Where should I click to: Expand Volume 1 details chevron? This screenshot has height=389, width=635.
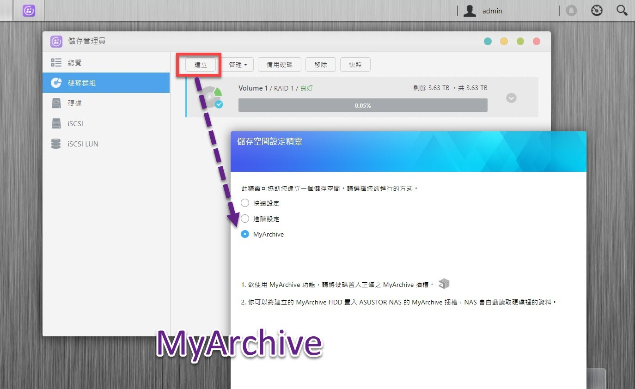[x=511, y=98]
